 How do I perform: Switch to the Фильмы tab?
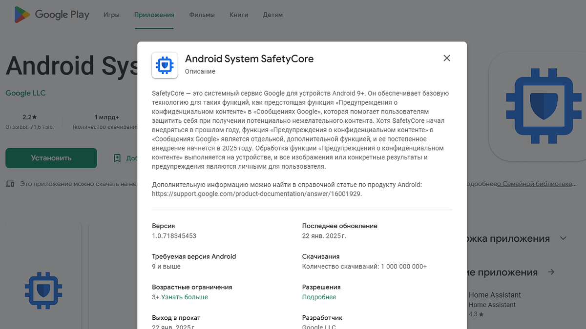click(202, 15)
